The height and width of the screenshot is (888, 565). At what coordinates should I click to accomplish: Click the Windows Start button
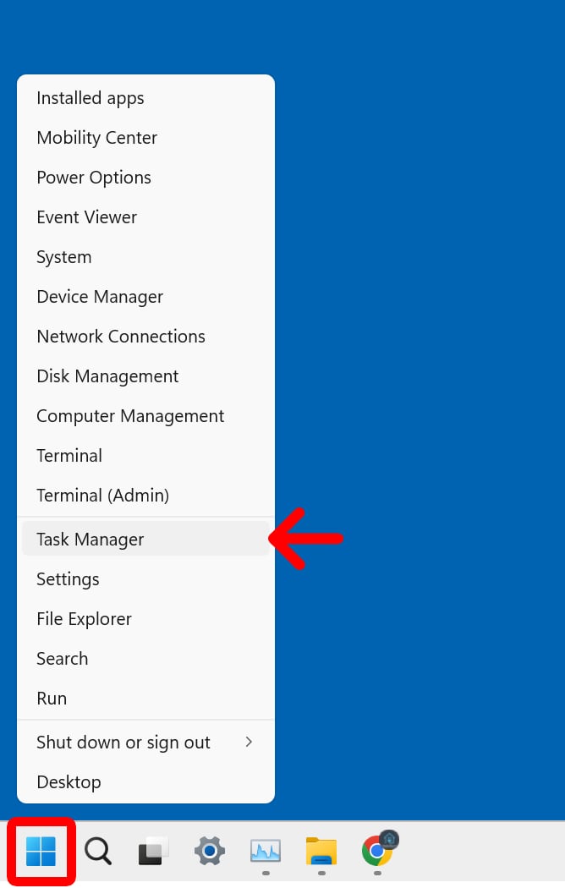click(41, 851)
